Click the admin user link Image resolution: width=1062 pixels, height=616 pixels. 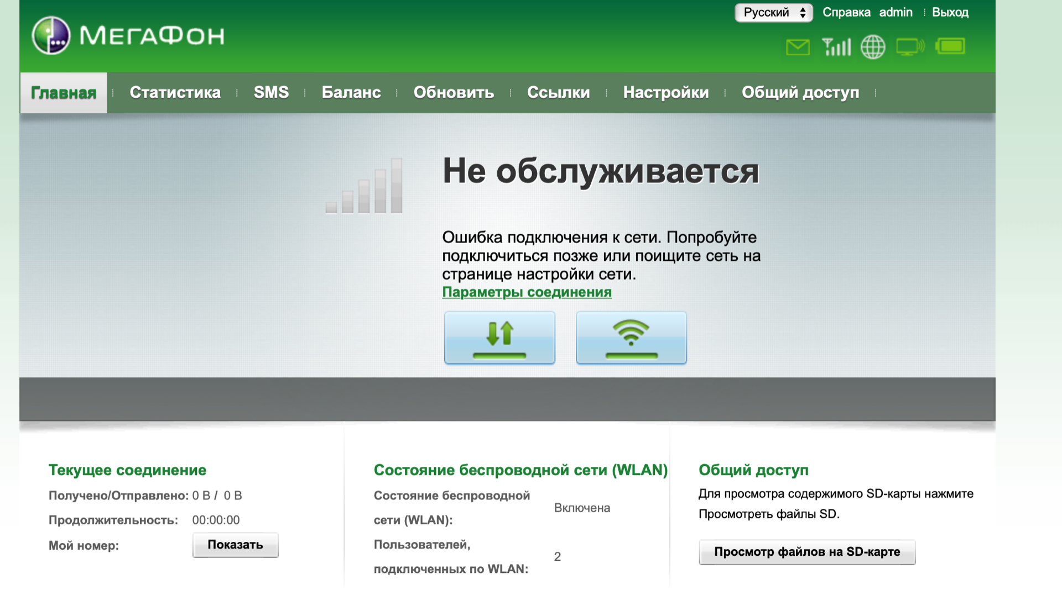point(896,12)
